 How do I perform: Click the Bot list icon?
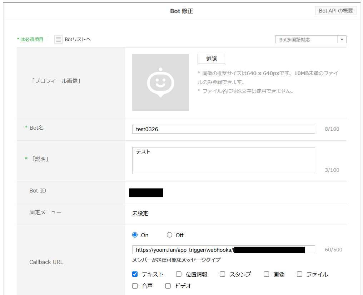point(58,39)
